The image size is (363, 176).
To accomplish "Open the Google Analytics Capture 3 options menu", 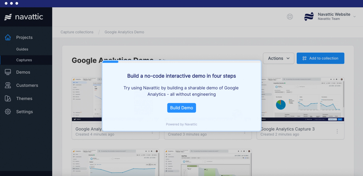I will click(337, 131).
